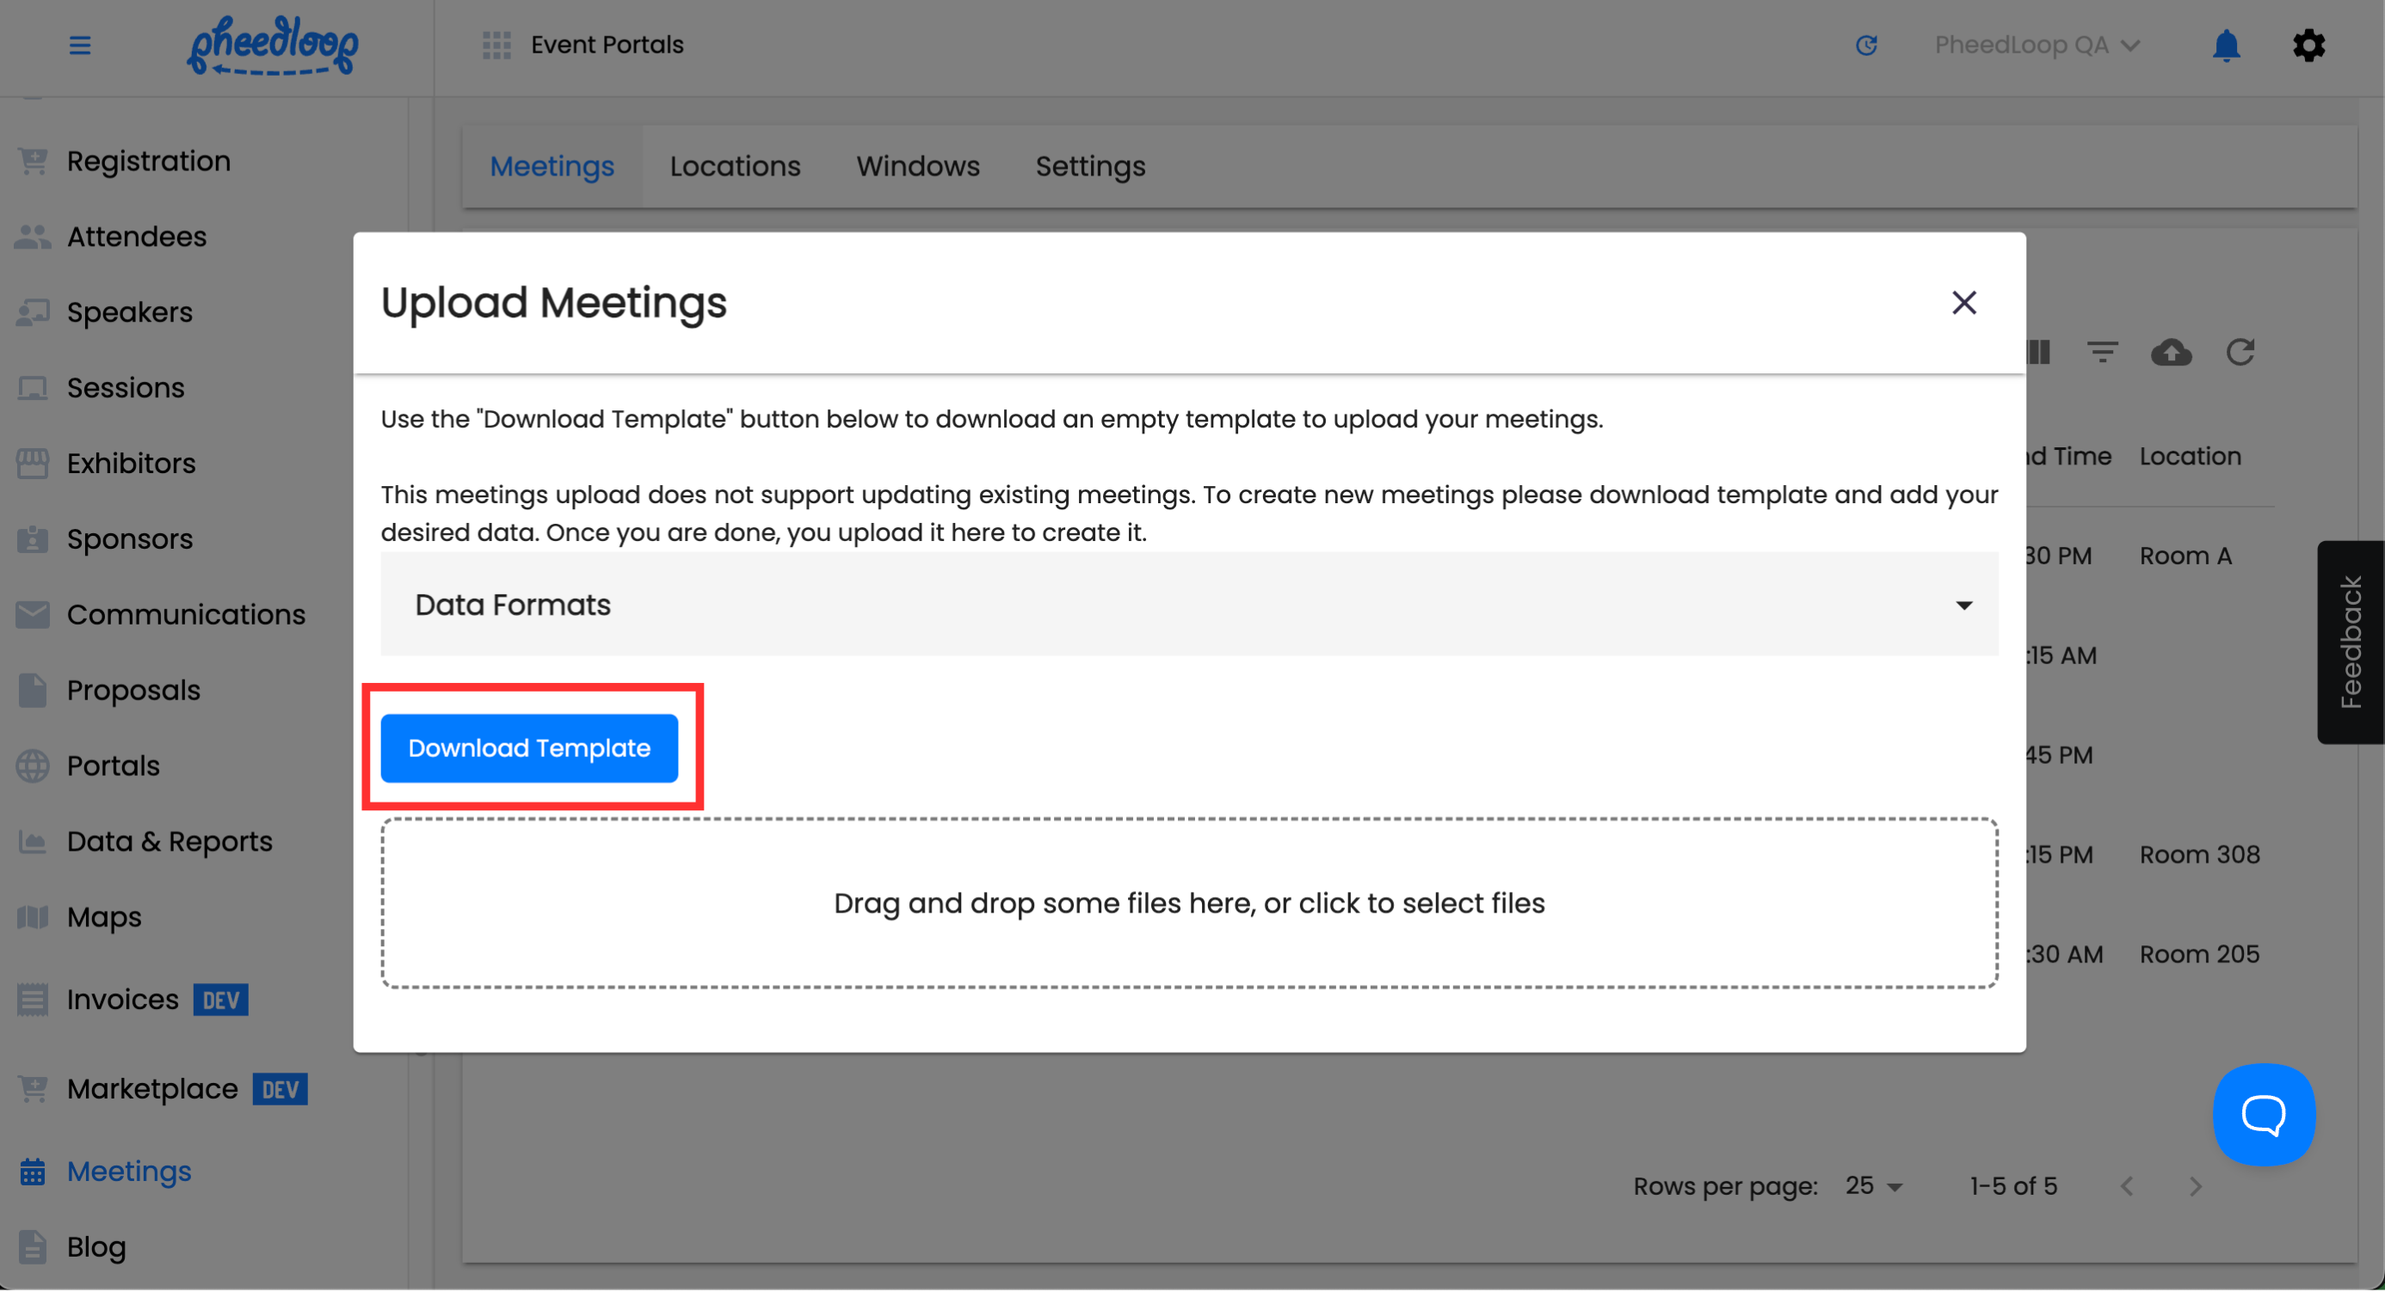Close the Upload Meetings dialog

click(1963, 303)
